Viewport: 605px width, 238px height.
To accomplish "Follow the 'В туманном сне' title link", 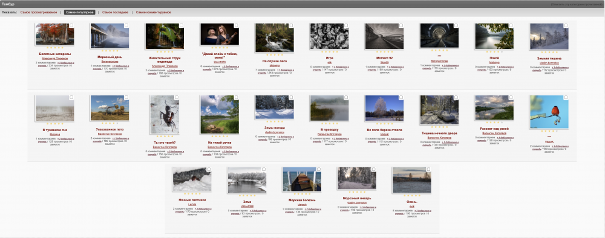I will coord(54,130).
